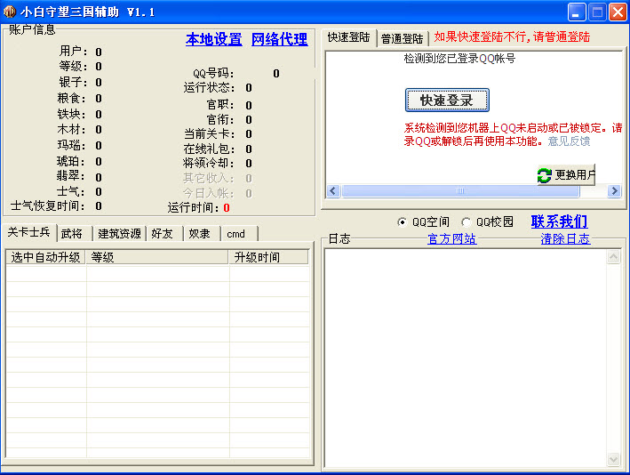Close the 小白守望三国辅助 window
The image size is (630, 475).
(618, 12)
